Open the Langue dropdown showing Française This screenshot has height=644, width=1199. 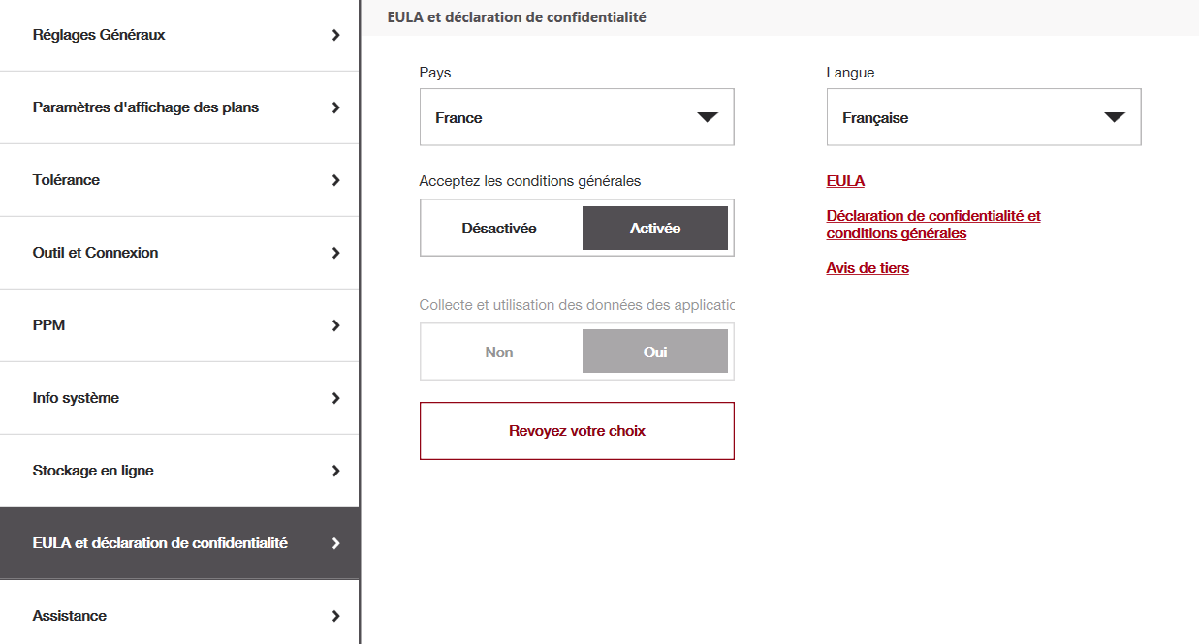pyautogui.click(x=984, y=117)
